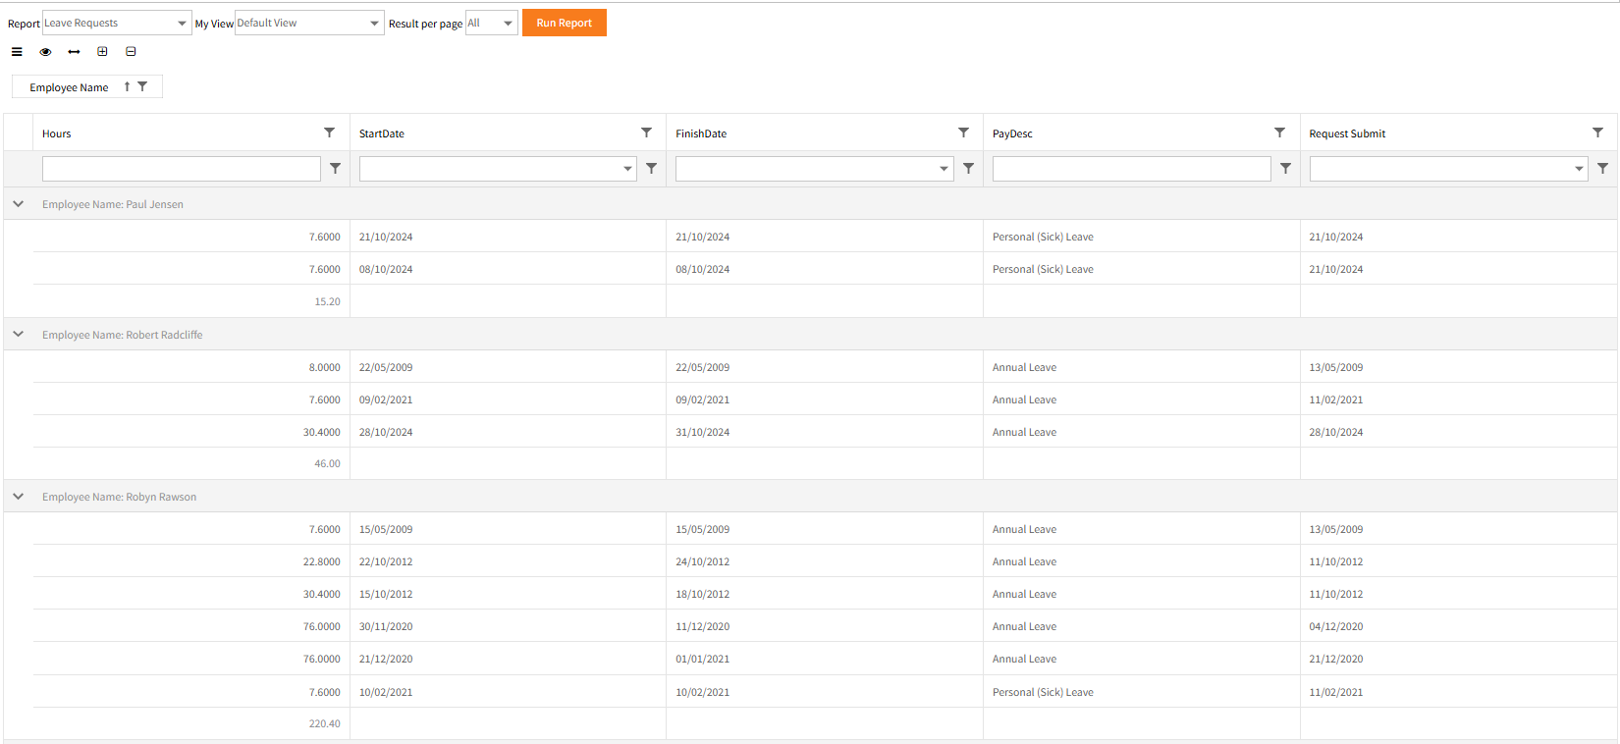
Task: Open the Result per page dropdown
Action: 491,23
